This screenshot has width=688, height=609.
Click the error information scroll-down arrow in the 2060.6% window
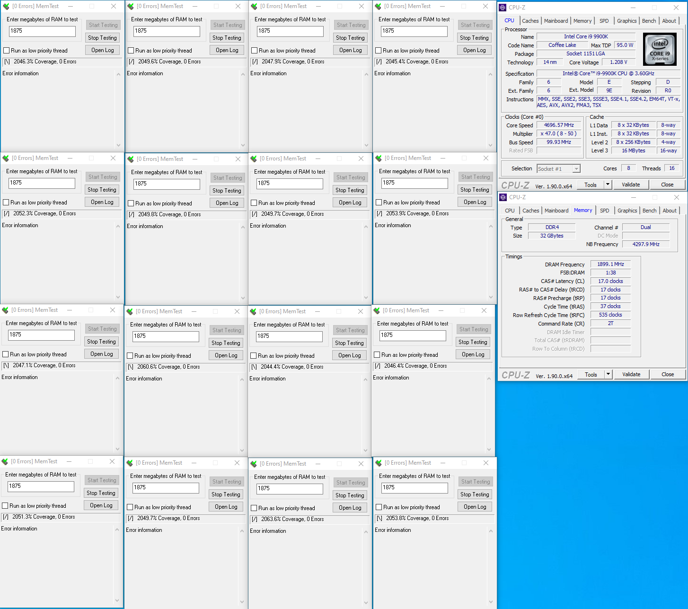tap(242, 450)
